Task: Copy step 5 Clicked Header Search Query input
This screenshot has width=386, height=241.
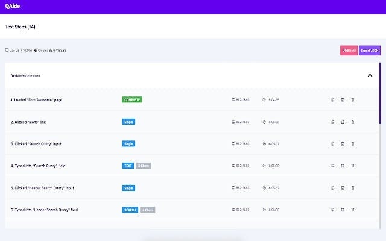Action: [x=332, y=188]
